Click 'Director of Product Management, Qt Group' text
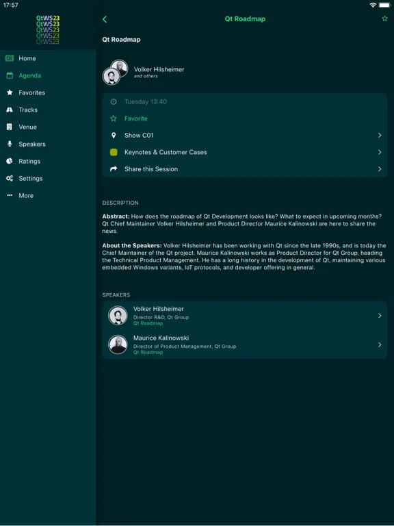 coord(185,346)
